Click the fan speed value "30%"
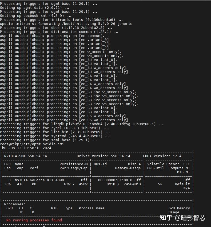Viewport: 211px width, 227px height. coord(7,184)
